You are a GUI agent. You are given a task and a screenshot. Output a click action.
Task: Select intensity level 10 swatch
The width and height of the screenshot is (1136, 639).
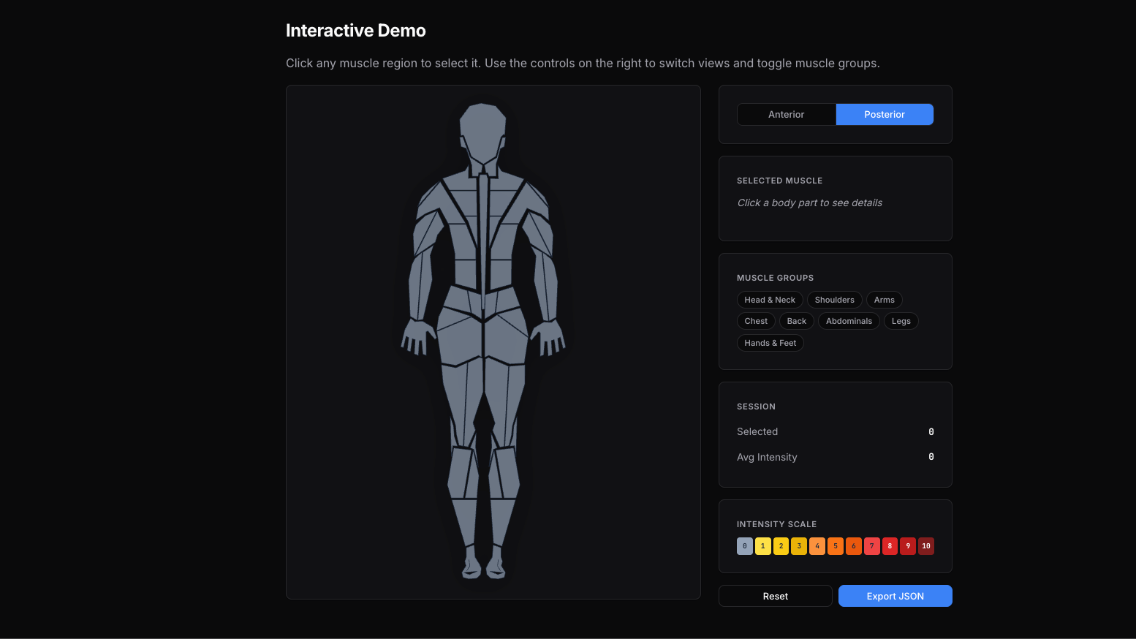click(925, 545)
